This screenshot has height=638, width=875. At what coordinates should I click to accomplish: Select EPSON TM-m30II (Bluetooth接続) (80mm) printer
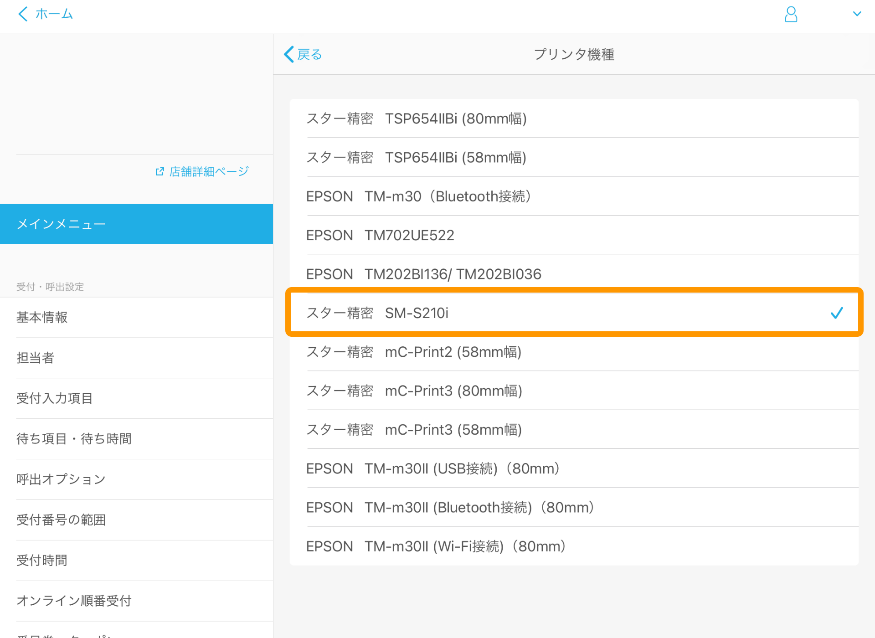pyautogui.click(x=574, y=507)
